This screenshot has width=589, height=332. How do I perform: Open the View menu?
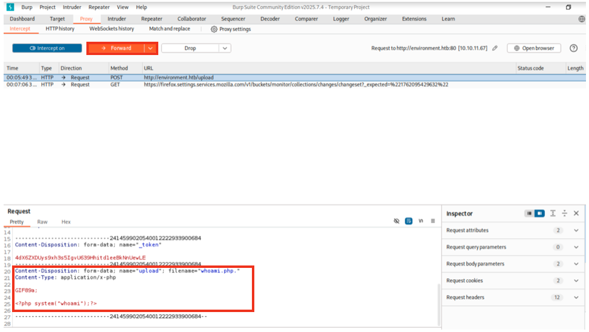(x=123, y=7)
